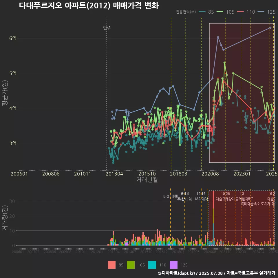Click the 105㎡ light green line legend entry at top
The height and width of the screenshot is (278, 278).
tap(226, 12)
